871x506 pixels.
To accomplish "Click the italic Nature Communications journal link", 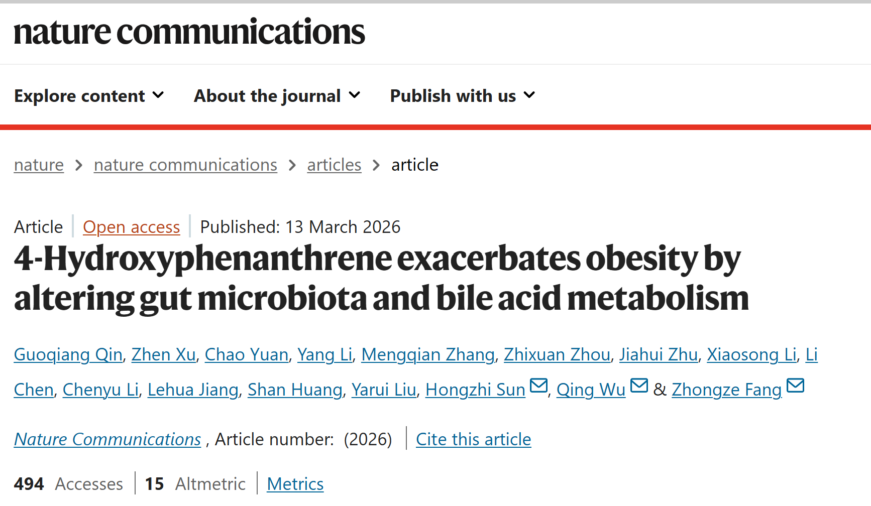I will (x=107, y=439).
